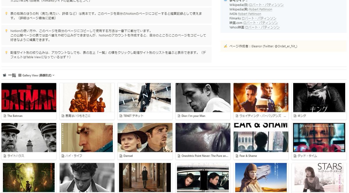Open the キング poster thumbnail
349x193 pixels.
coord(319,98)
